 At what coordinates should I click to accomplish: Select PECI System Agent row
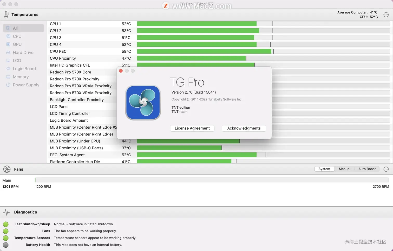220,155
